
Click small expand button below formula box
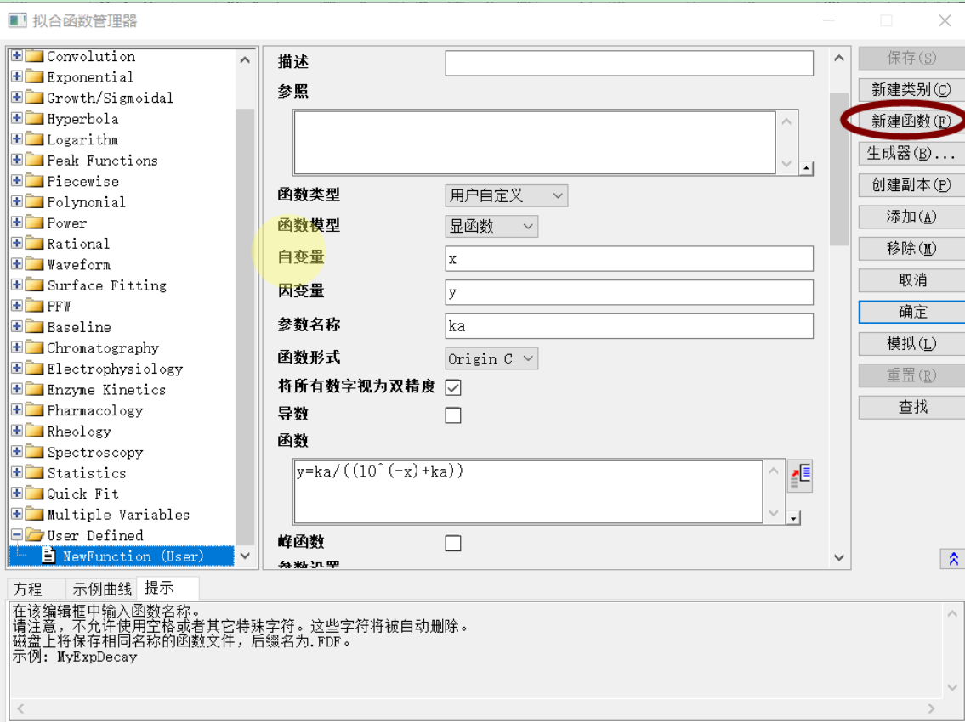click(x=794, y=518)
